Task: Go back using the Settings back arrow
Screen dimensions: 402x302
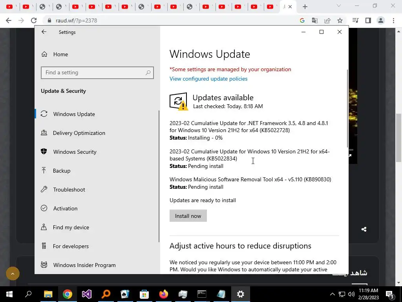Action: coord(44,32)
